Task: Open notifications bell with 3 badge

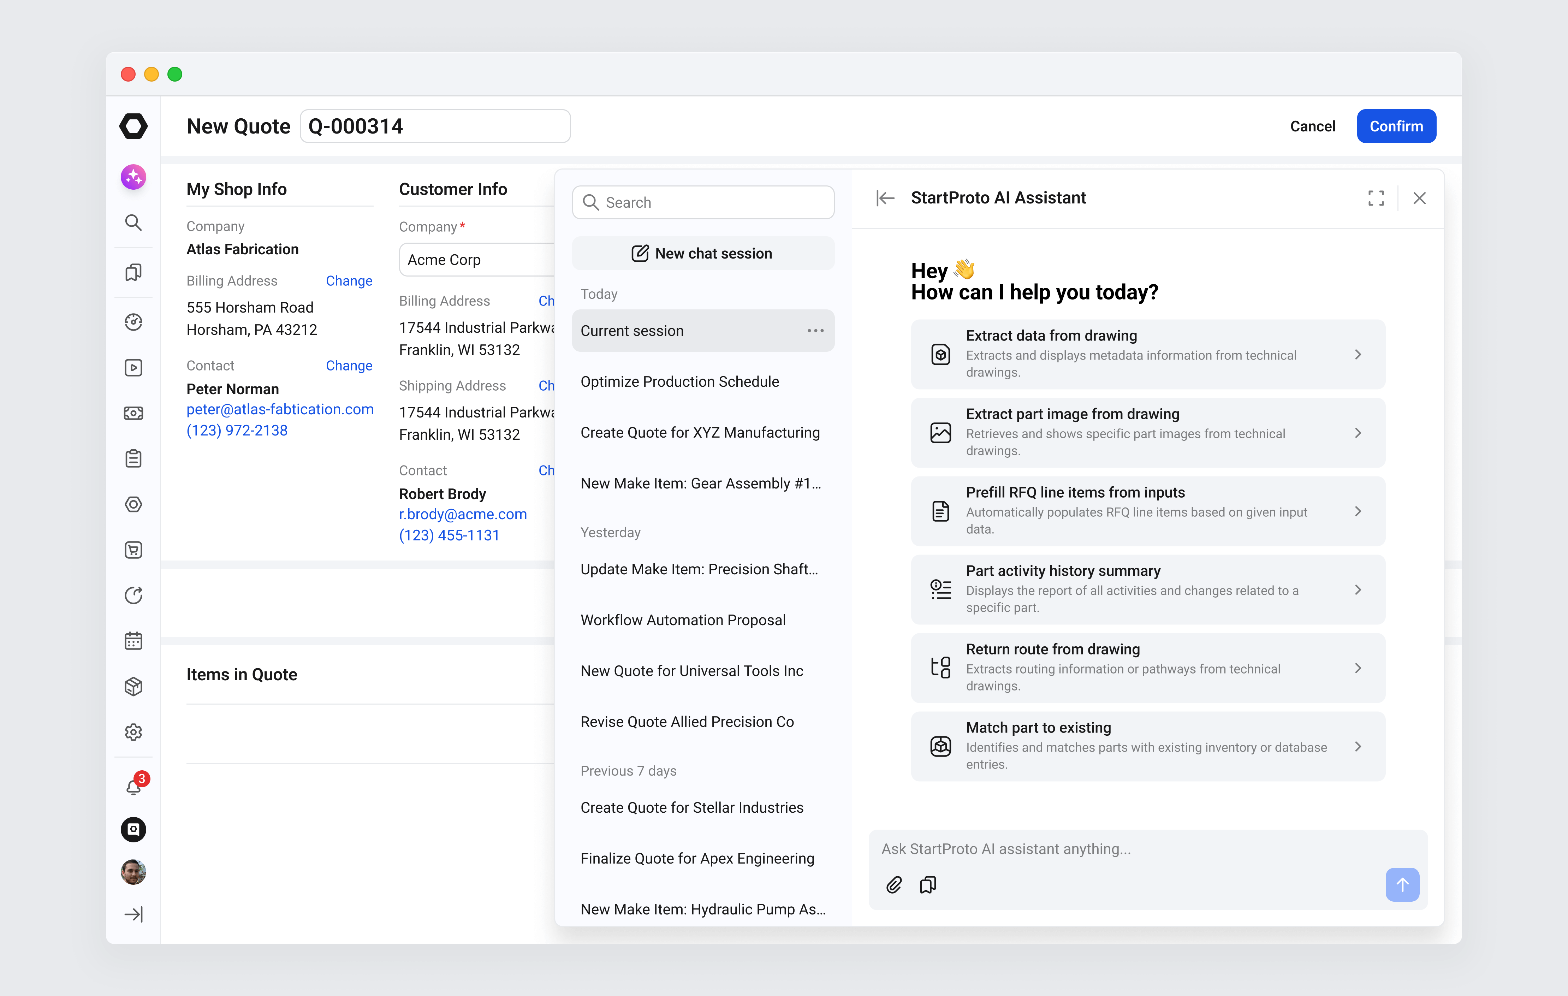Action: pyautogui.click(x=136, y=784)
